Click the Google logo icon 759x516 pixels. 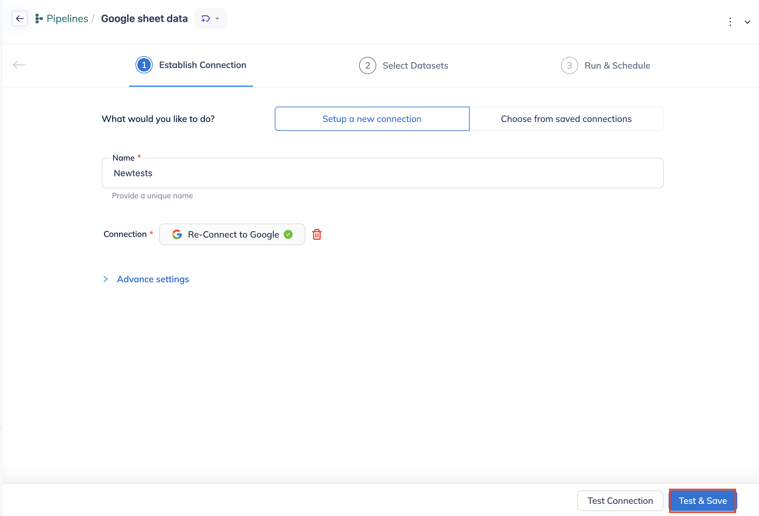point(177,234)
